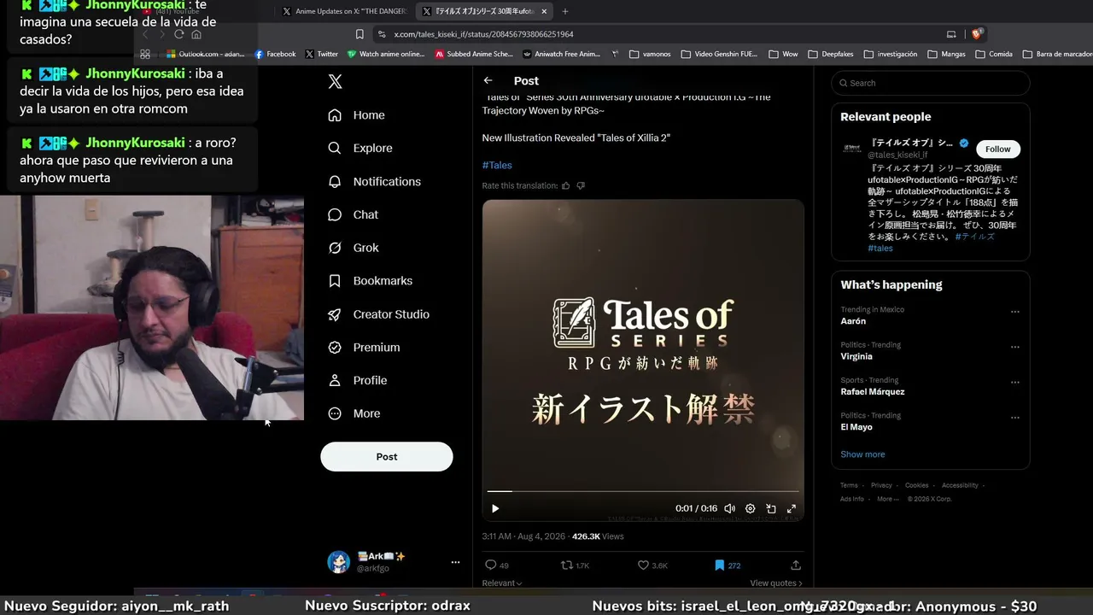Open the #テイルズ hashtag in bio

coord(975,237)
